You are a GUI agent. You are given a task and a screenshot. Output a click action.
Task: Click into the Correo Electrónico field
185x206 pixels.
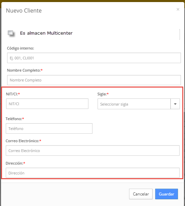[92, 151]
